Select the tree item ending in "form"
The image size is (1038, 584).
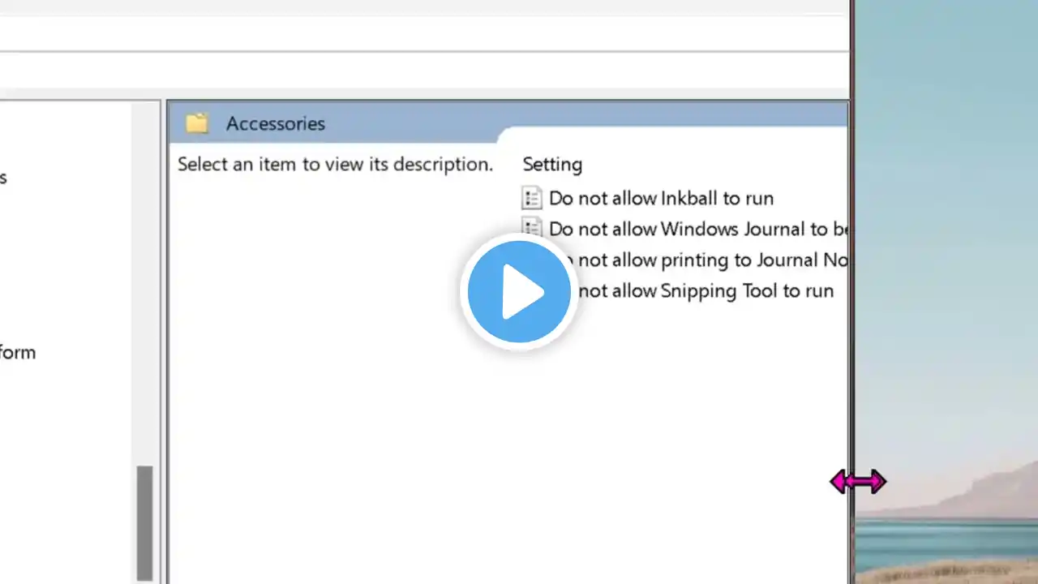tap(18, 352)
